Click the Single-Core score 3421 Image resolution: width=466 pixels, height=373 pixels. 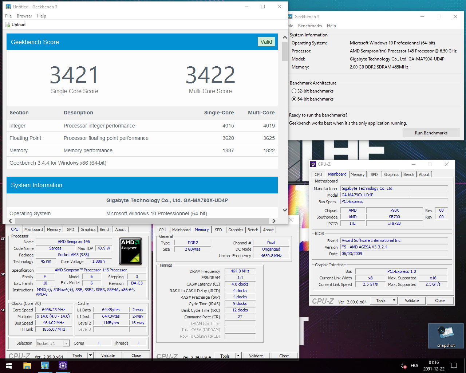[x=74, y=75]
